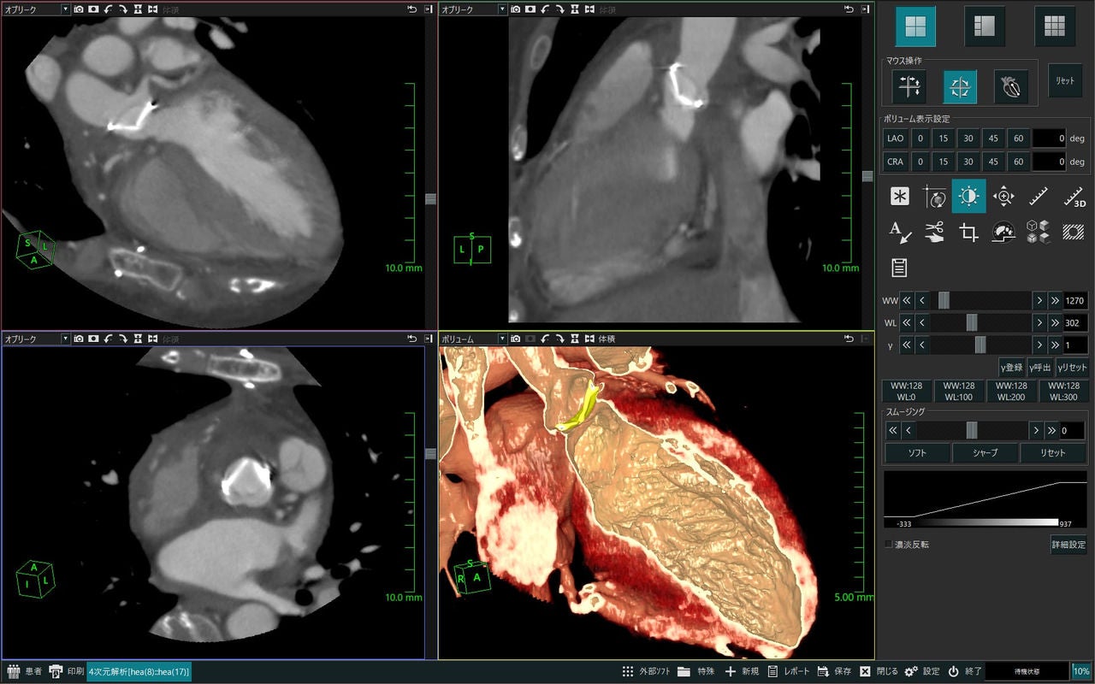Select the brightness/contrast window-level tool
The height and width of the screenshot is (684, 1095).
(x=968, y=197)
